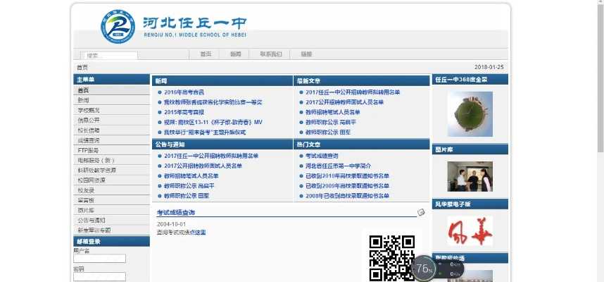Click the 热门文章 section header
Image resolution: width=604 pixels, height=282 pixels.
(362, 145)
